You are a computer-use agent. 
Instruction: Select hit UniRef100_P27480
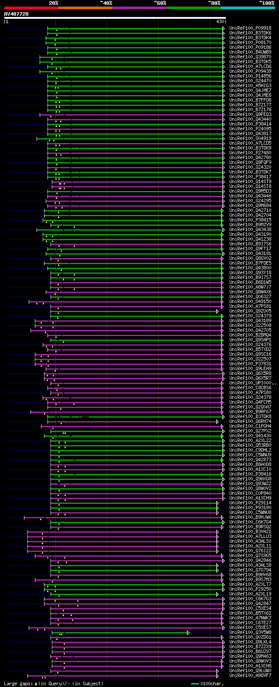point(250,153)
